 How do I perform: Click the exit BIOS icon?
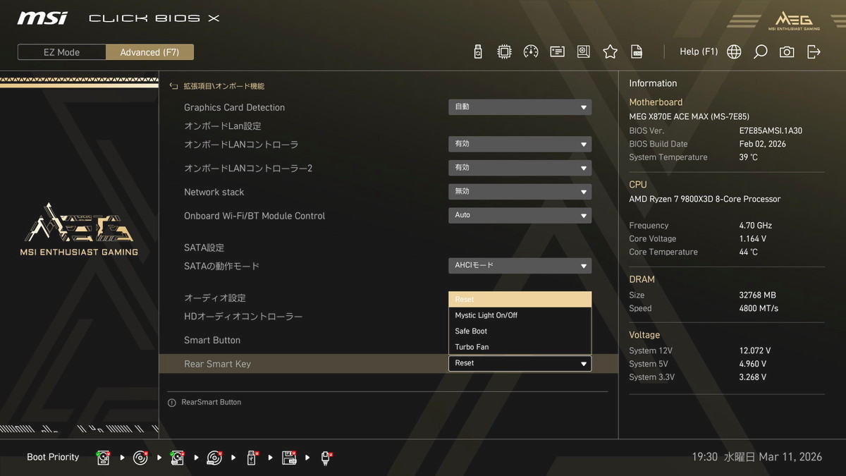tap(814, 51)
